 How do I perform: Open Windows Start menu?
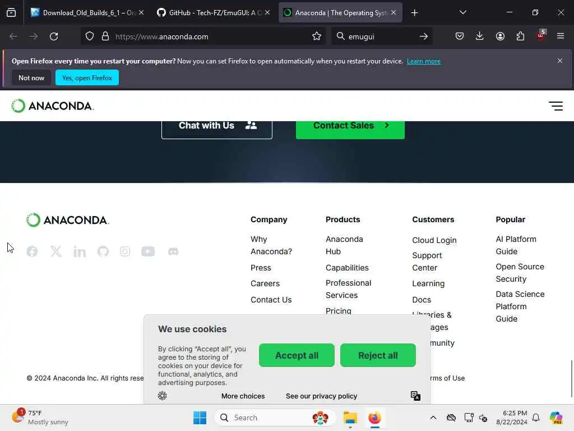200,418
